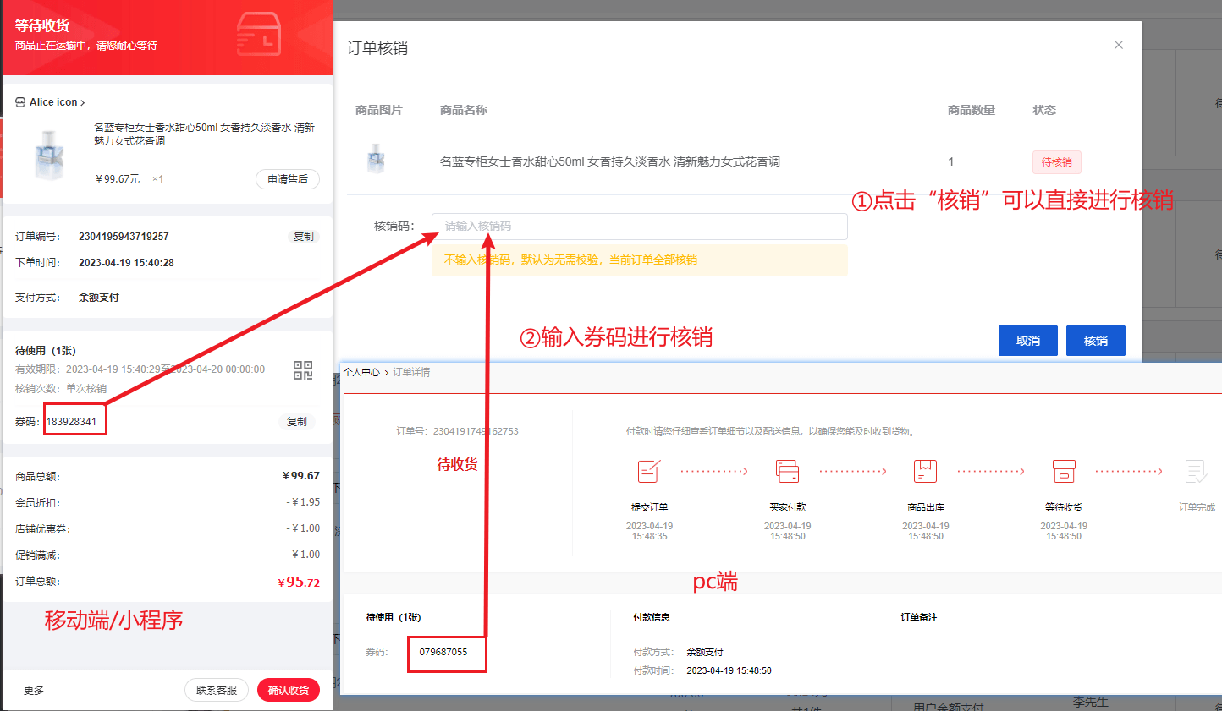Click the 待核销 status tag
Viewport: 1222px width, 711px height.
point(1056,162)
